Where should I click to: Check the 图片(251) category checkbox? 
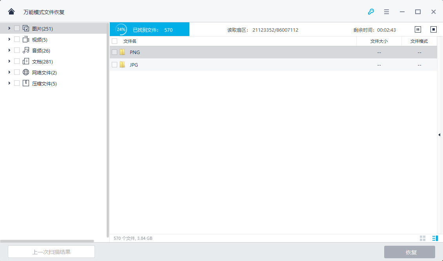point(17,28)
